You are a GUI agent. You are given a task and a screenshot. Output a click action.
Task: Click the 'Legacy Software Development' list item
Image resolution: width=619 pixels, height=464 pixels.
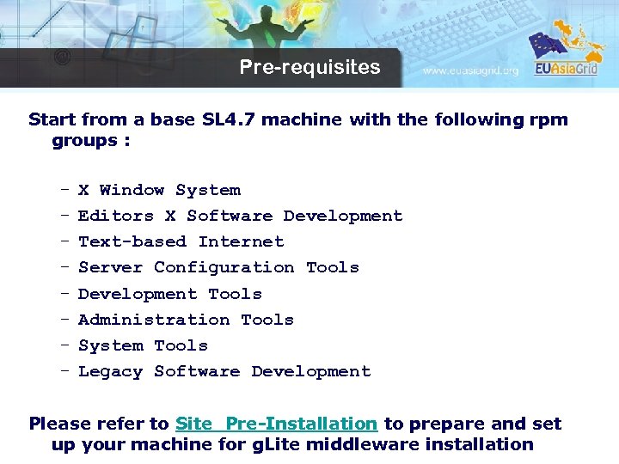tap(224, 372)
